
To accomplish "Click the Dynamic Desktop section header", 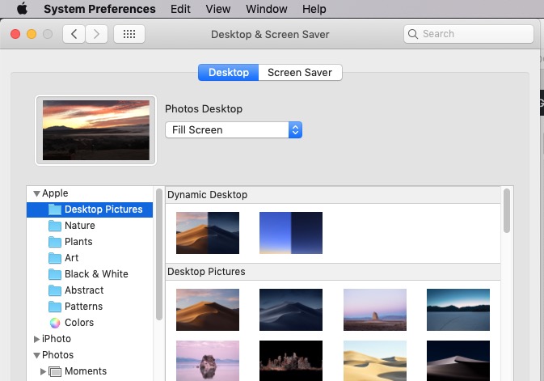I will 333,195.
